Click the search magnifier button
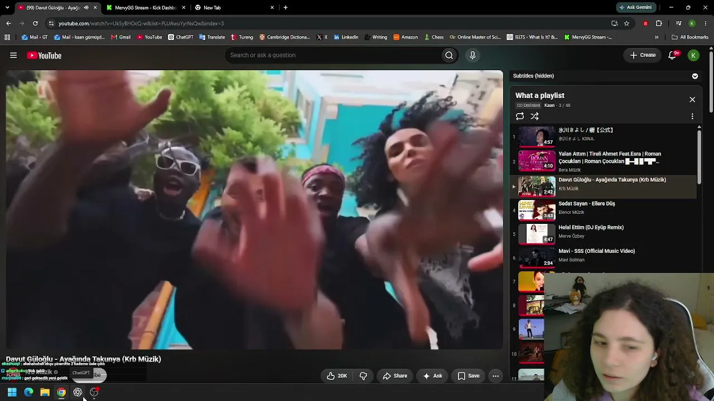 coord(449,55)
